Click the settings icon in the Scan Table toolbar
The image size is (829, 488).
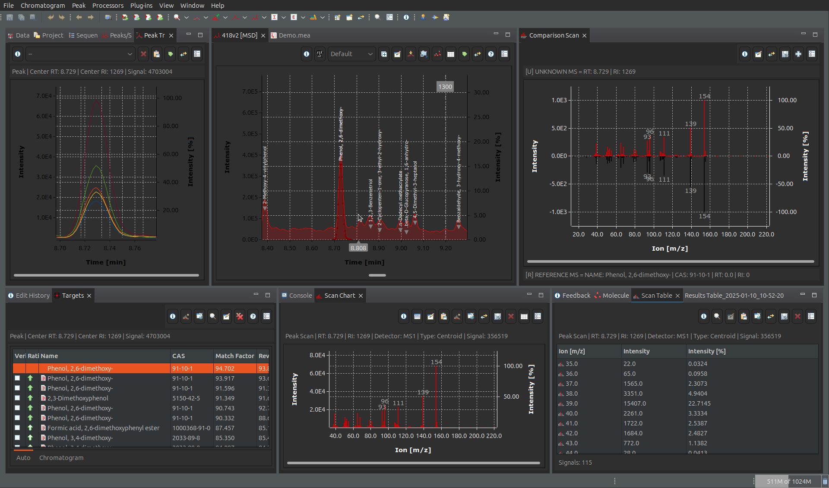click(x=811, y=316)
